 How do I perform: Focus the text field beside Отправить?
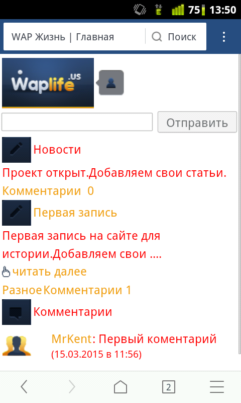click(x=77, y=122)
